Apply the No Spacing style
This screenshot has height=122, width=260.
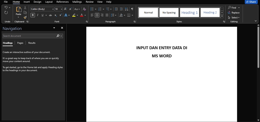(169, 12)
